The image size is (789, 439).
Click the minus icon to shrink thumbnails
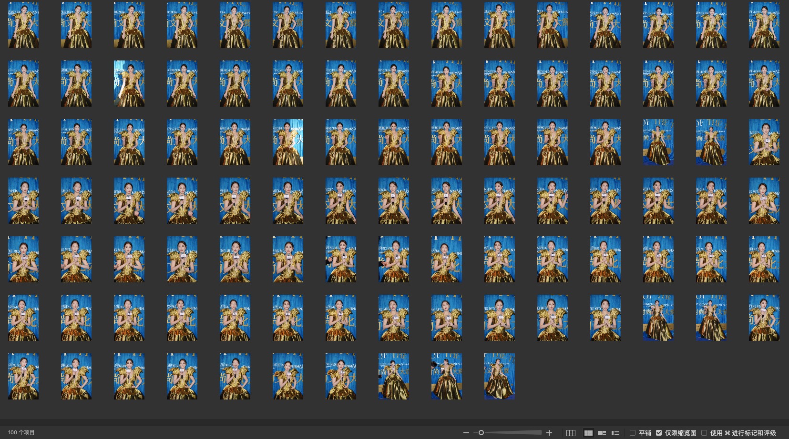(x=466, y=433)
